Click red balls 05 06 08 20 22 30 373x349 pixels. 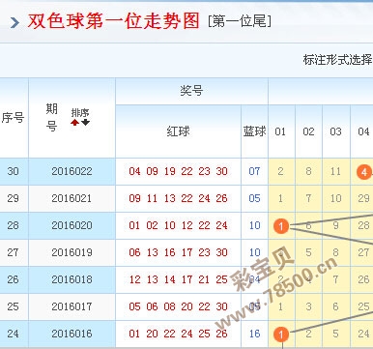179,306
